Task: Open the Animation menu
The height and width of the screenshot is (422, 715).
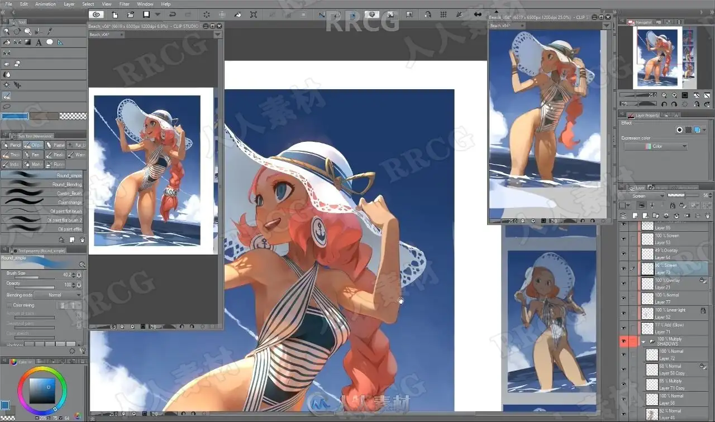Action: 45,4
